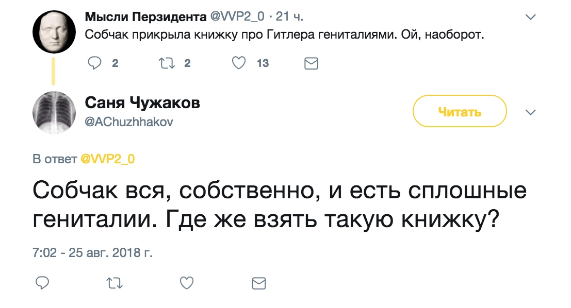Open top tweet's more options chevron
The image size is (571, 308).
[530, 18]
